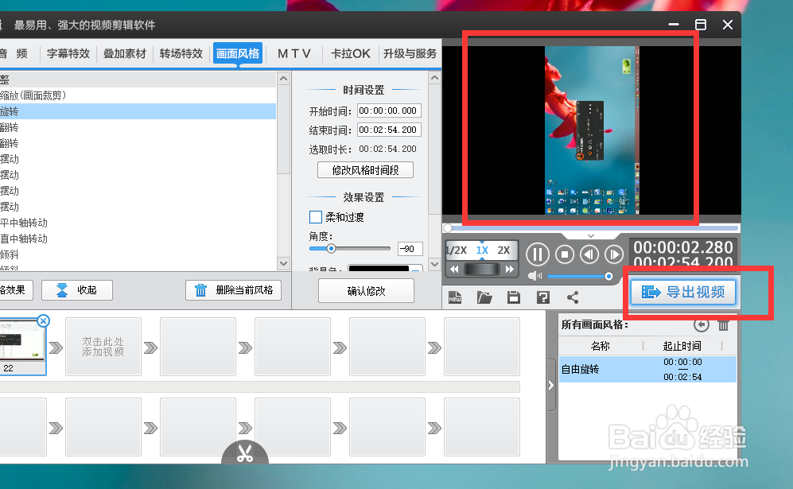
Task: Pause the video preview playback
Action: click(538, 254)
